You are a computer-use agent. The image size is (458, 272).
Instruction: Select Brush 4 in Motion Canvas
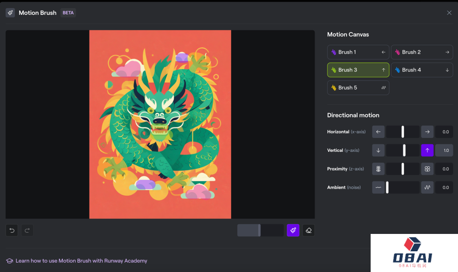(x=422, y=70)
